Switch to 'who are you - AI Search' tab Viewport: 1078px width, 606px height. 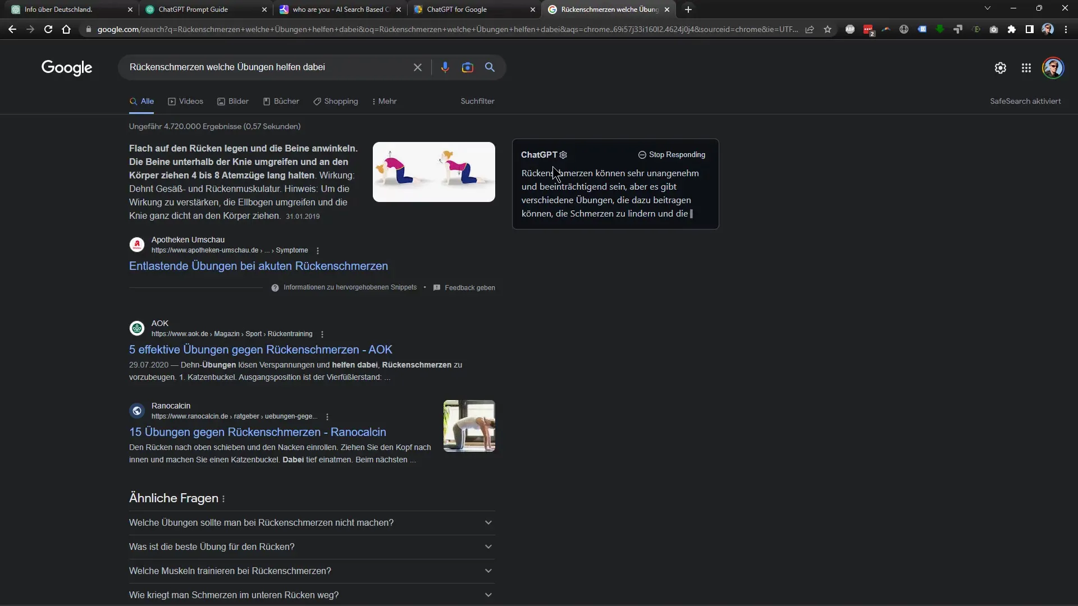tap(340, 10)
